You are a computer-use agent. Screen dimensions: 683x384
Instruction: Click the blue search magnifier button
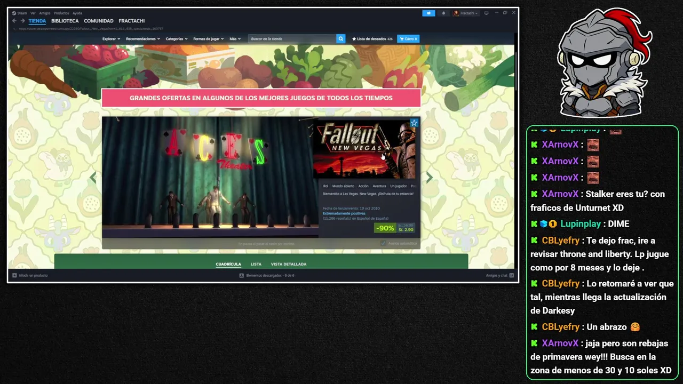[340, 39]
